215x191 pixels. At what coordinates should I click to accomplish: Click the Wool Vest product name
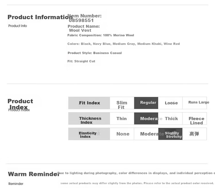click(x=80, y=30)
